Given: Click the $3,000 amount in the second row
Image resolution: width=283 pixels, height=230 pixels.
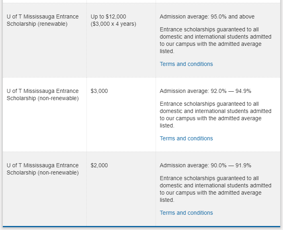Looking at the screenshot, I should tap(99, 91).
